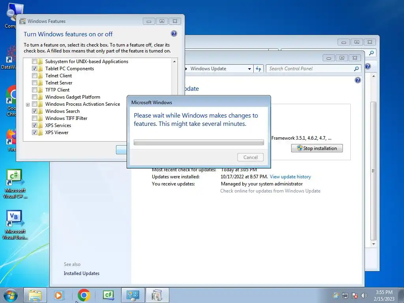Check the TFTP Client box
The image size is (404, 303).
tap(35, 90)
